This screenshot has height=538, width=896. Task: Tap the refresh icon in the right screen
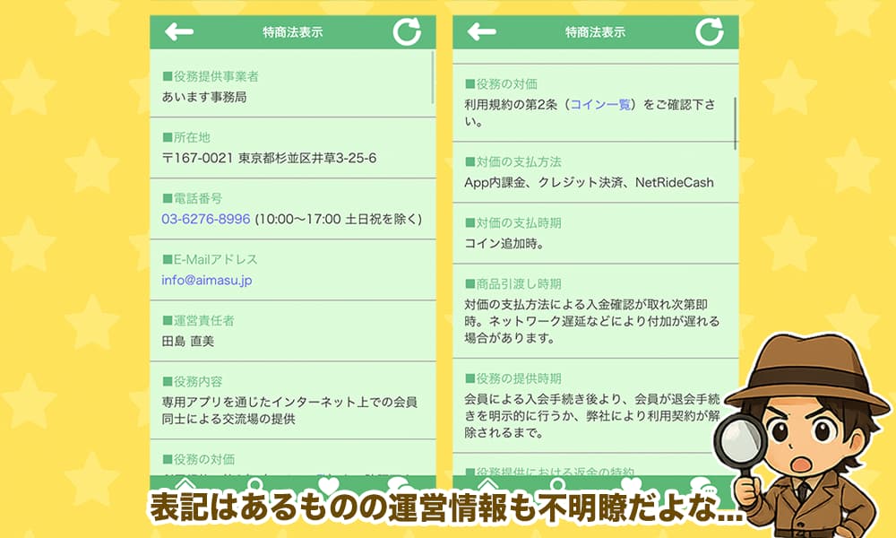coord(710,31)
